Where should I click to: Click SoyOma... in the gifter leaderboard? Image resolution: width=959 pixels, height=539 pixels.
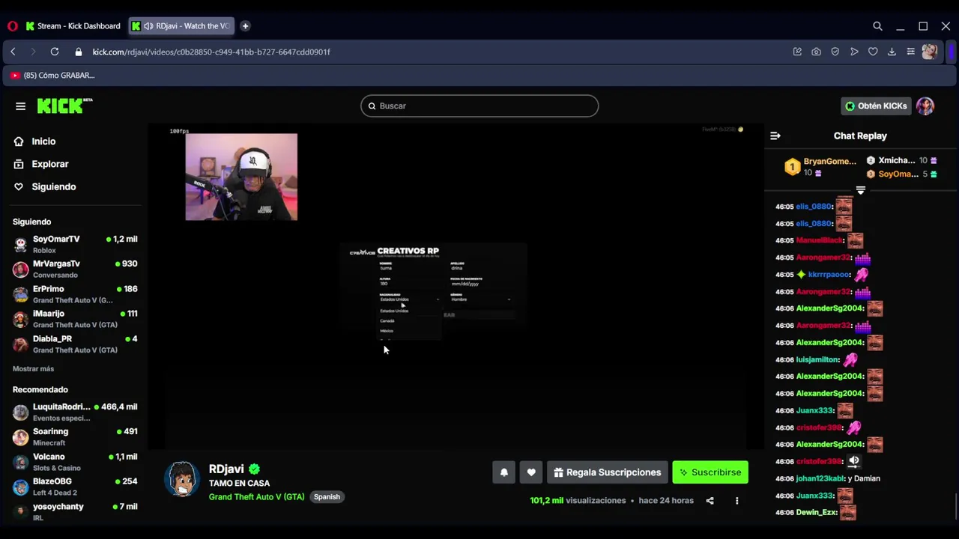[x=898, y=174]
